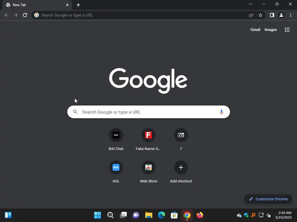Click the Chrome taskbar icon
The image size is (297, 222).
click(x=187, y=215)
